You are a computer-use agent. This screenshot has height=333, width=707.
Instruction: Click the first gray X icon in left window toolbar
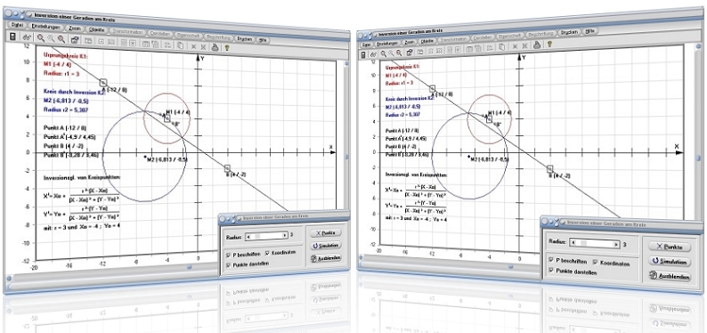pyautogui.click(x=193, y=46)
